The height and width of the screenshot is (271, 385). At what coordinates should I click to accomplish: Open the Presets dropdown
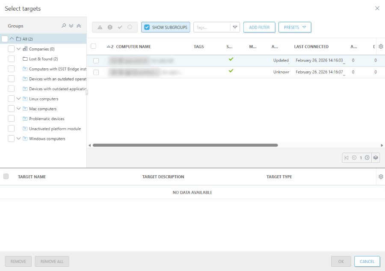click(x=295, y=27)
